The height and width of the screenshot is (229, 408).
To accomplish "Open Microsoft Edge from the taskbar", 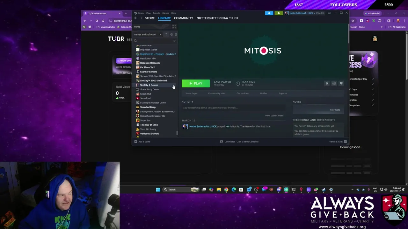I will pyautogui.click(x=234, y=190).
